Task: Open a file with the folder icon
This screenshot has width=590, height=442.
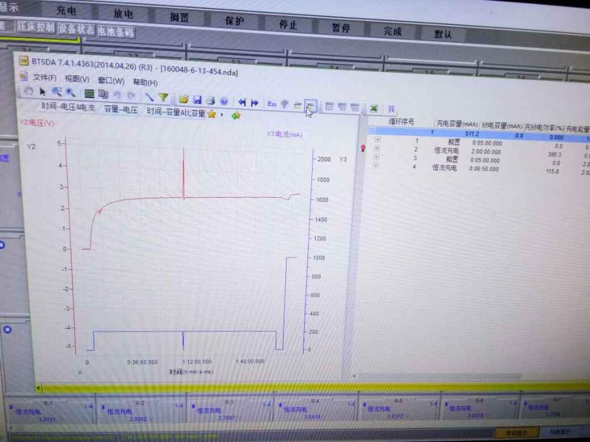Action: tap(184, 99)
